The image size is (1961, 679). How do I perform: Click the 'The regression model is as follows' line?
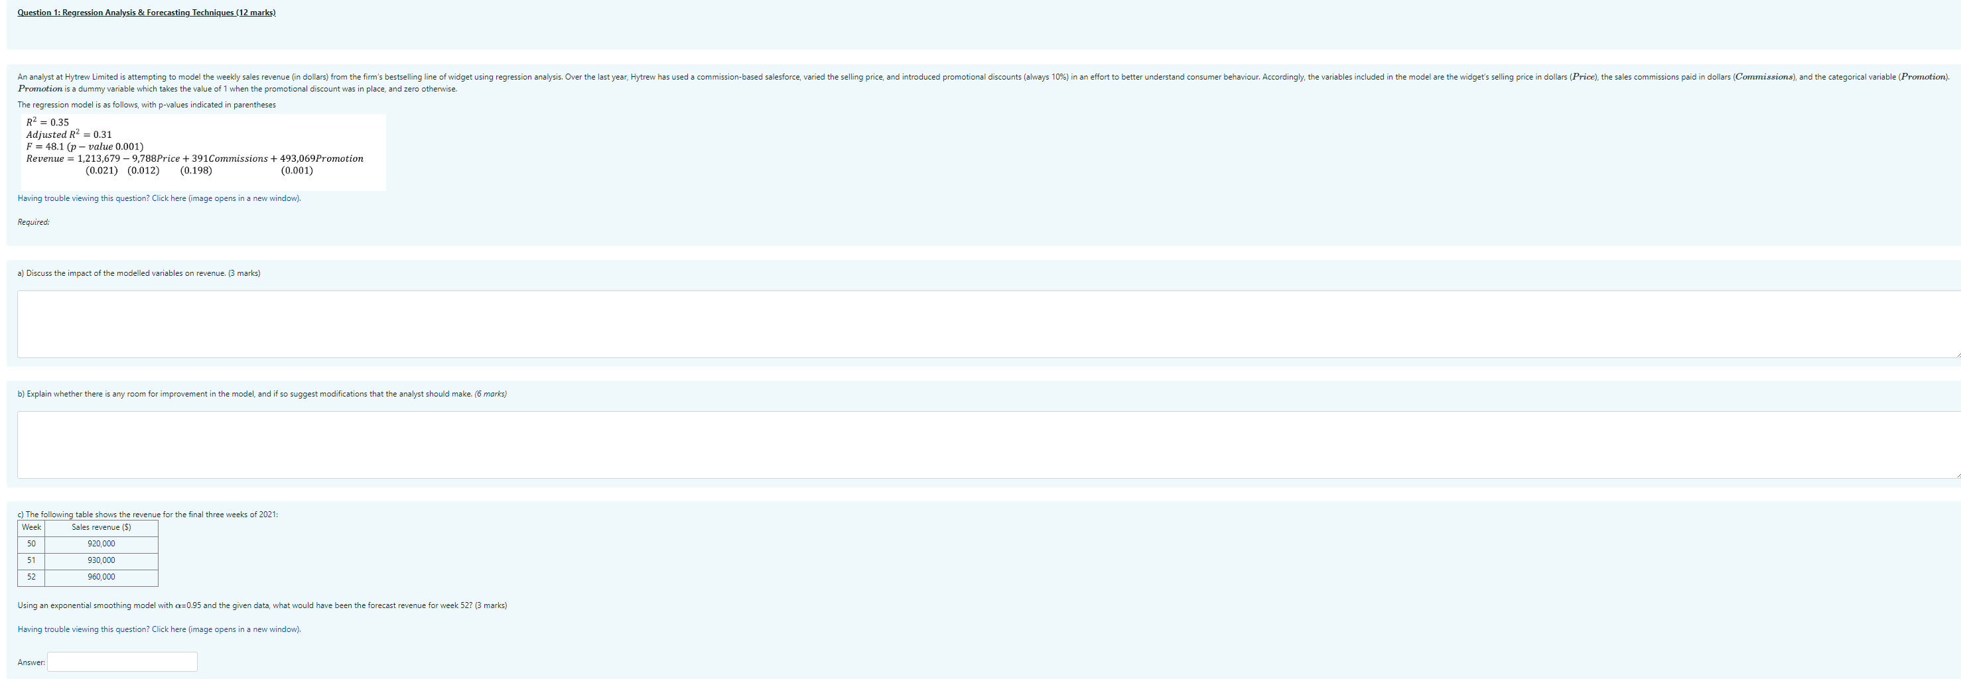pyautogui.click(x=146, y=105)
